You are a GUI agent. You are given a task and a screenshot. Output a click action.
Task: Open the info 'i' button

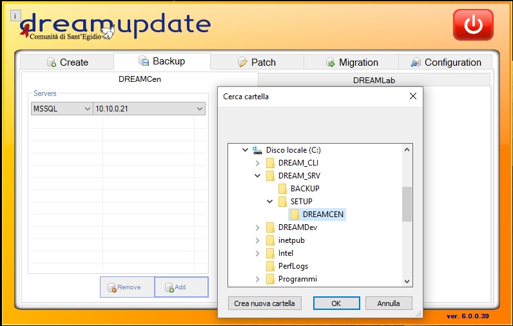click(15, 15)
